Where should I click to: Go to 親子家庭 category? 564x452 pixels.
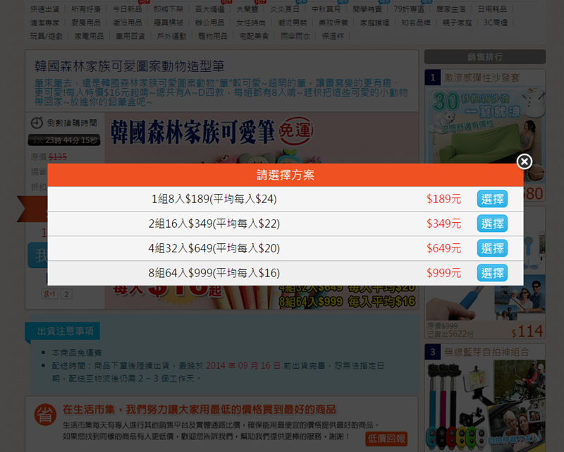(457, 23)
